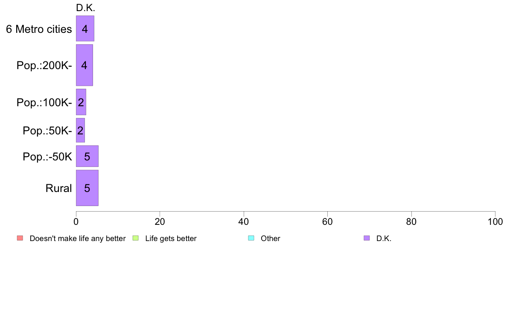Click the green Life gets better legend swatch
507x314 pixels.
(135, 238)
